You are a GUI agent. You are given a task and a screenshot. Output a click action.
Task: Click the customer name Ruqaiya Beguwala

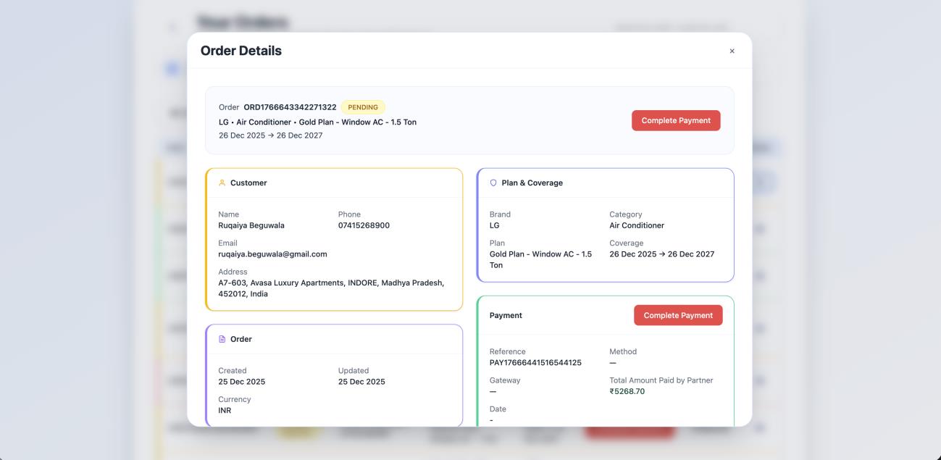click(251, 225)
